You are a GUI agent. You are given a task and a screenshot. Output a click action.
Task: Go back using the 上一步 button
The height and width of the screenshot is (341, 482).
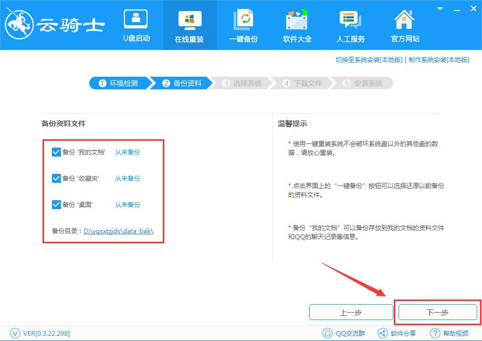(x=351, y=312)
